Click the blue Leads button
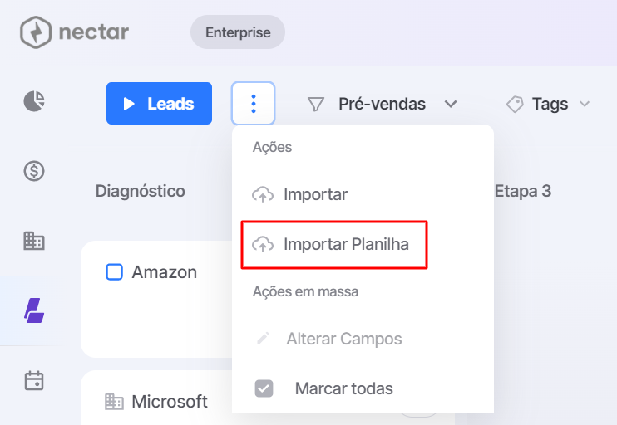This screenshot has width=617, height=425. coord(159,103)
